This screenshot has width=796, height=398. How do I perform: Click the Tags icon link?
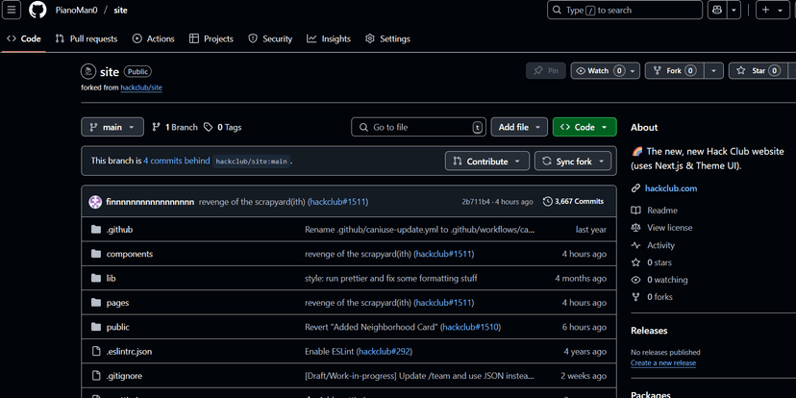click(x=223, y=127)
